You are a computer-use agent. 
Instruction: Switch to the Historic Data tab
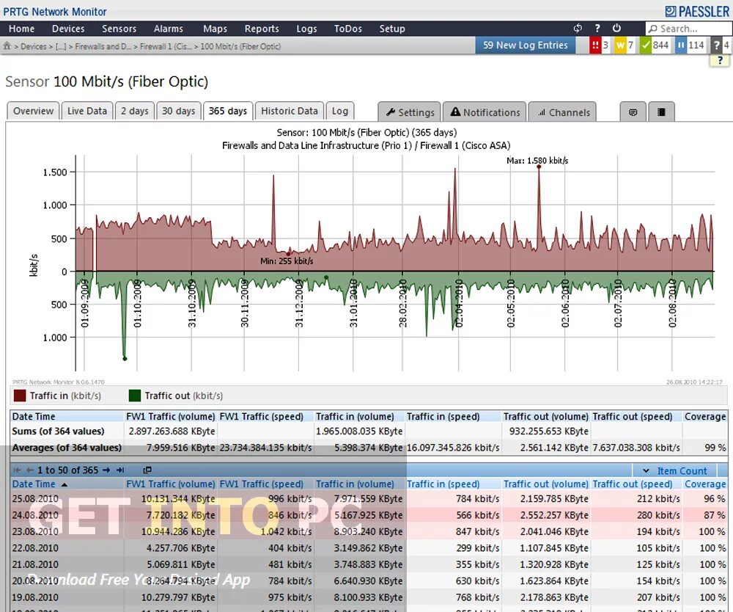(x=290, y=111)
